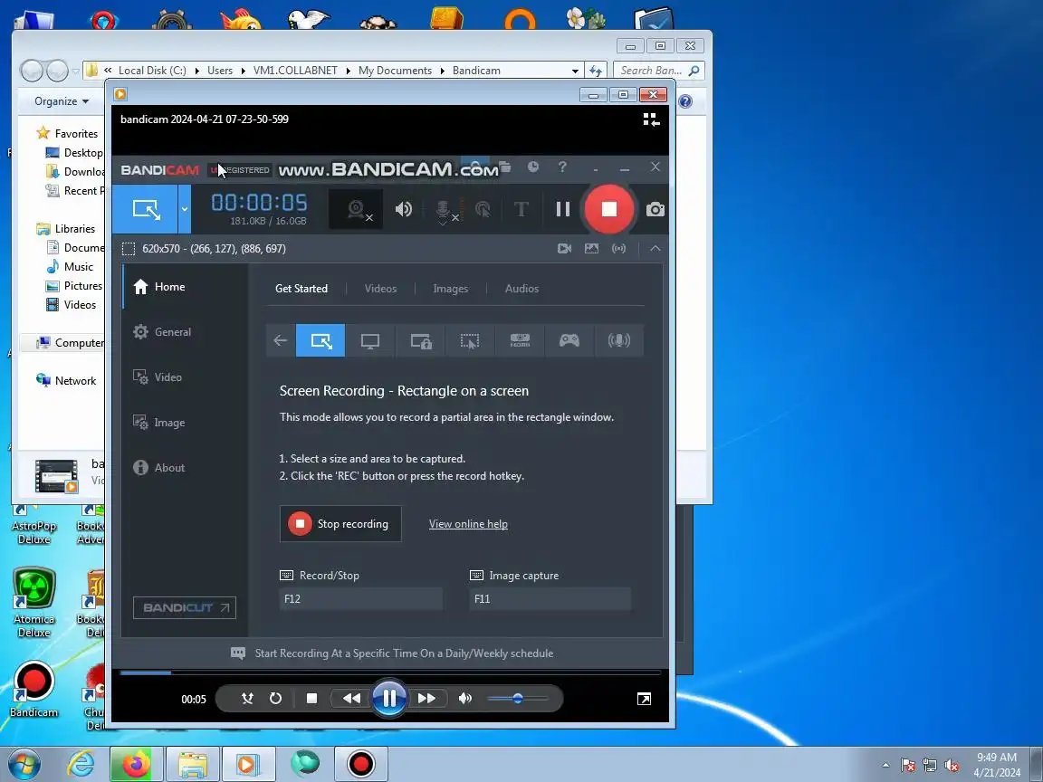Toggle the text overlay T icon
The width and height of the screenshot is (1043, 782).
(521, 209)
